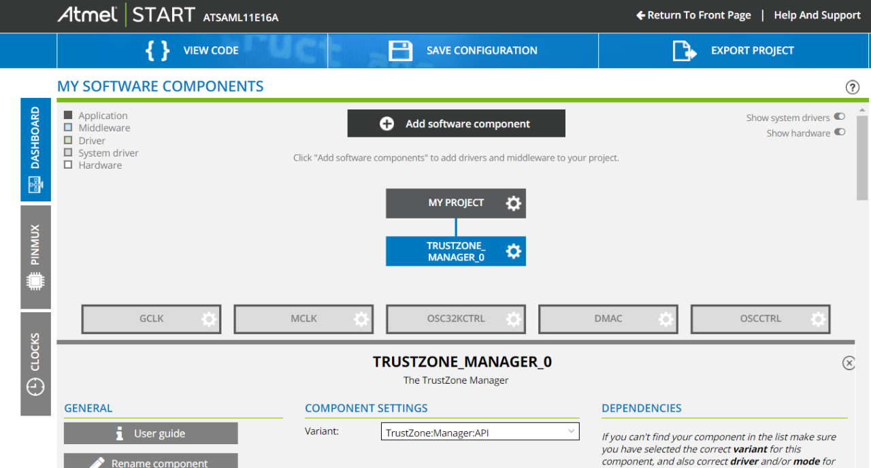Click Add software component button
The image size is (871, 468).
[456, 124]
